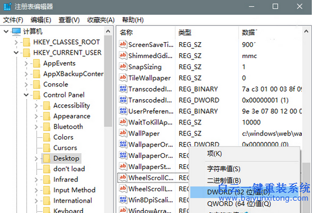
Task: Click the HKEY_CURRENT_USER folder icon
Action: tap(26, 53)
